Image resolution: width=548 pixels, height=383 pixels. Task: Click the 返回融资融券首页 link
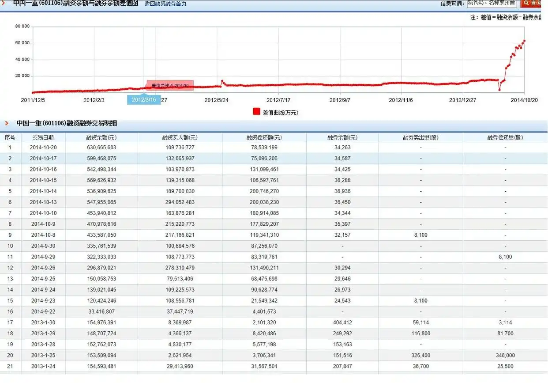(x=165, y=4)
